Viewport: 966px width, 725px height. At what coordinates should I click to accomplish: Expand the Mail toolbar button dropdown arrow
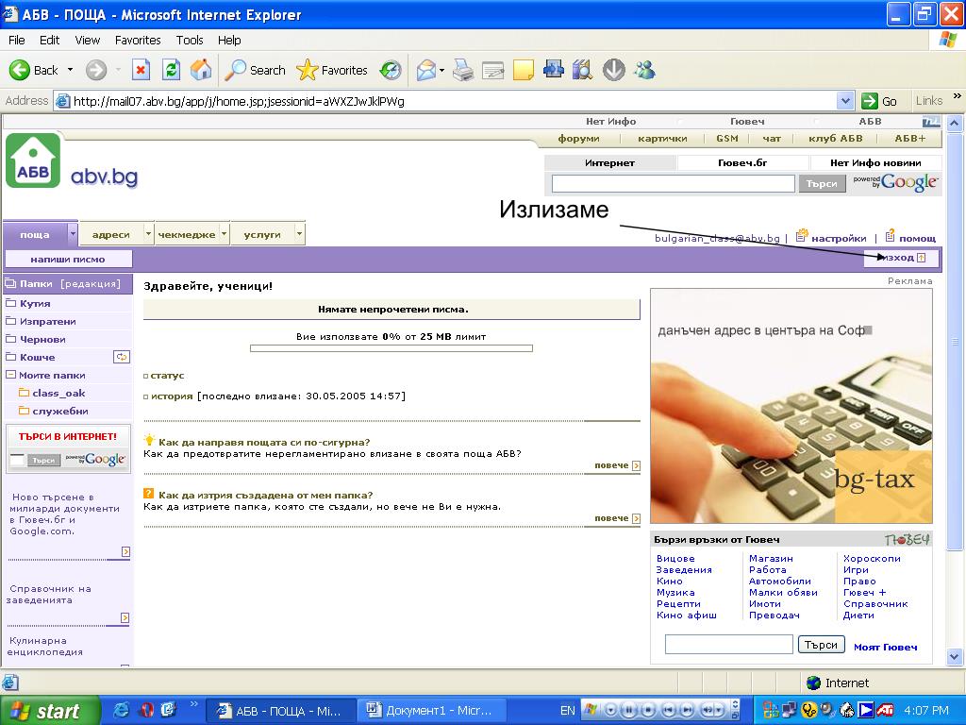(x=441, y=70)
